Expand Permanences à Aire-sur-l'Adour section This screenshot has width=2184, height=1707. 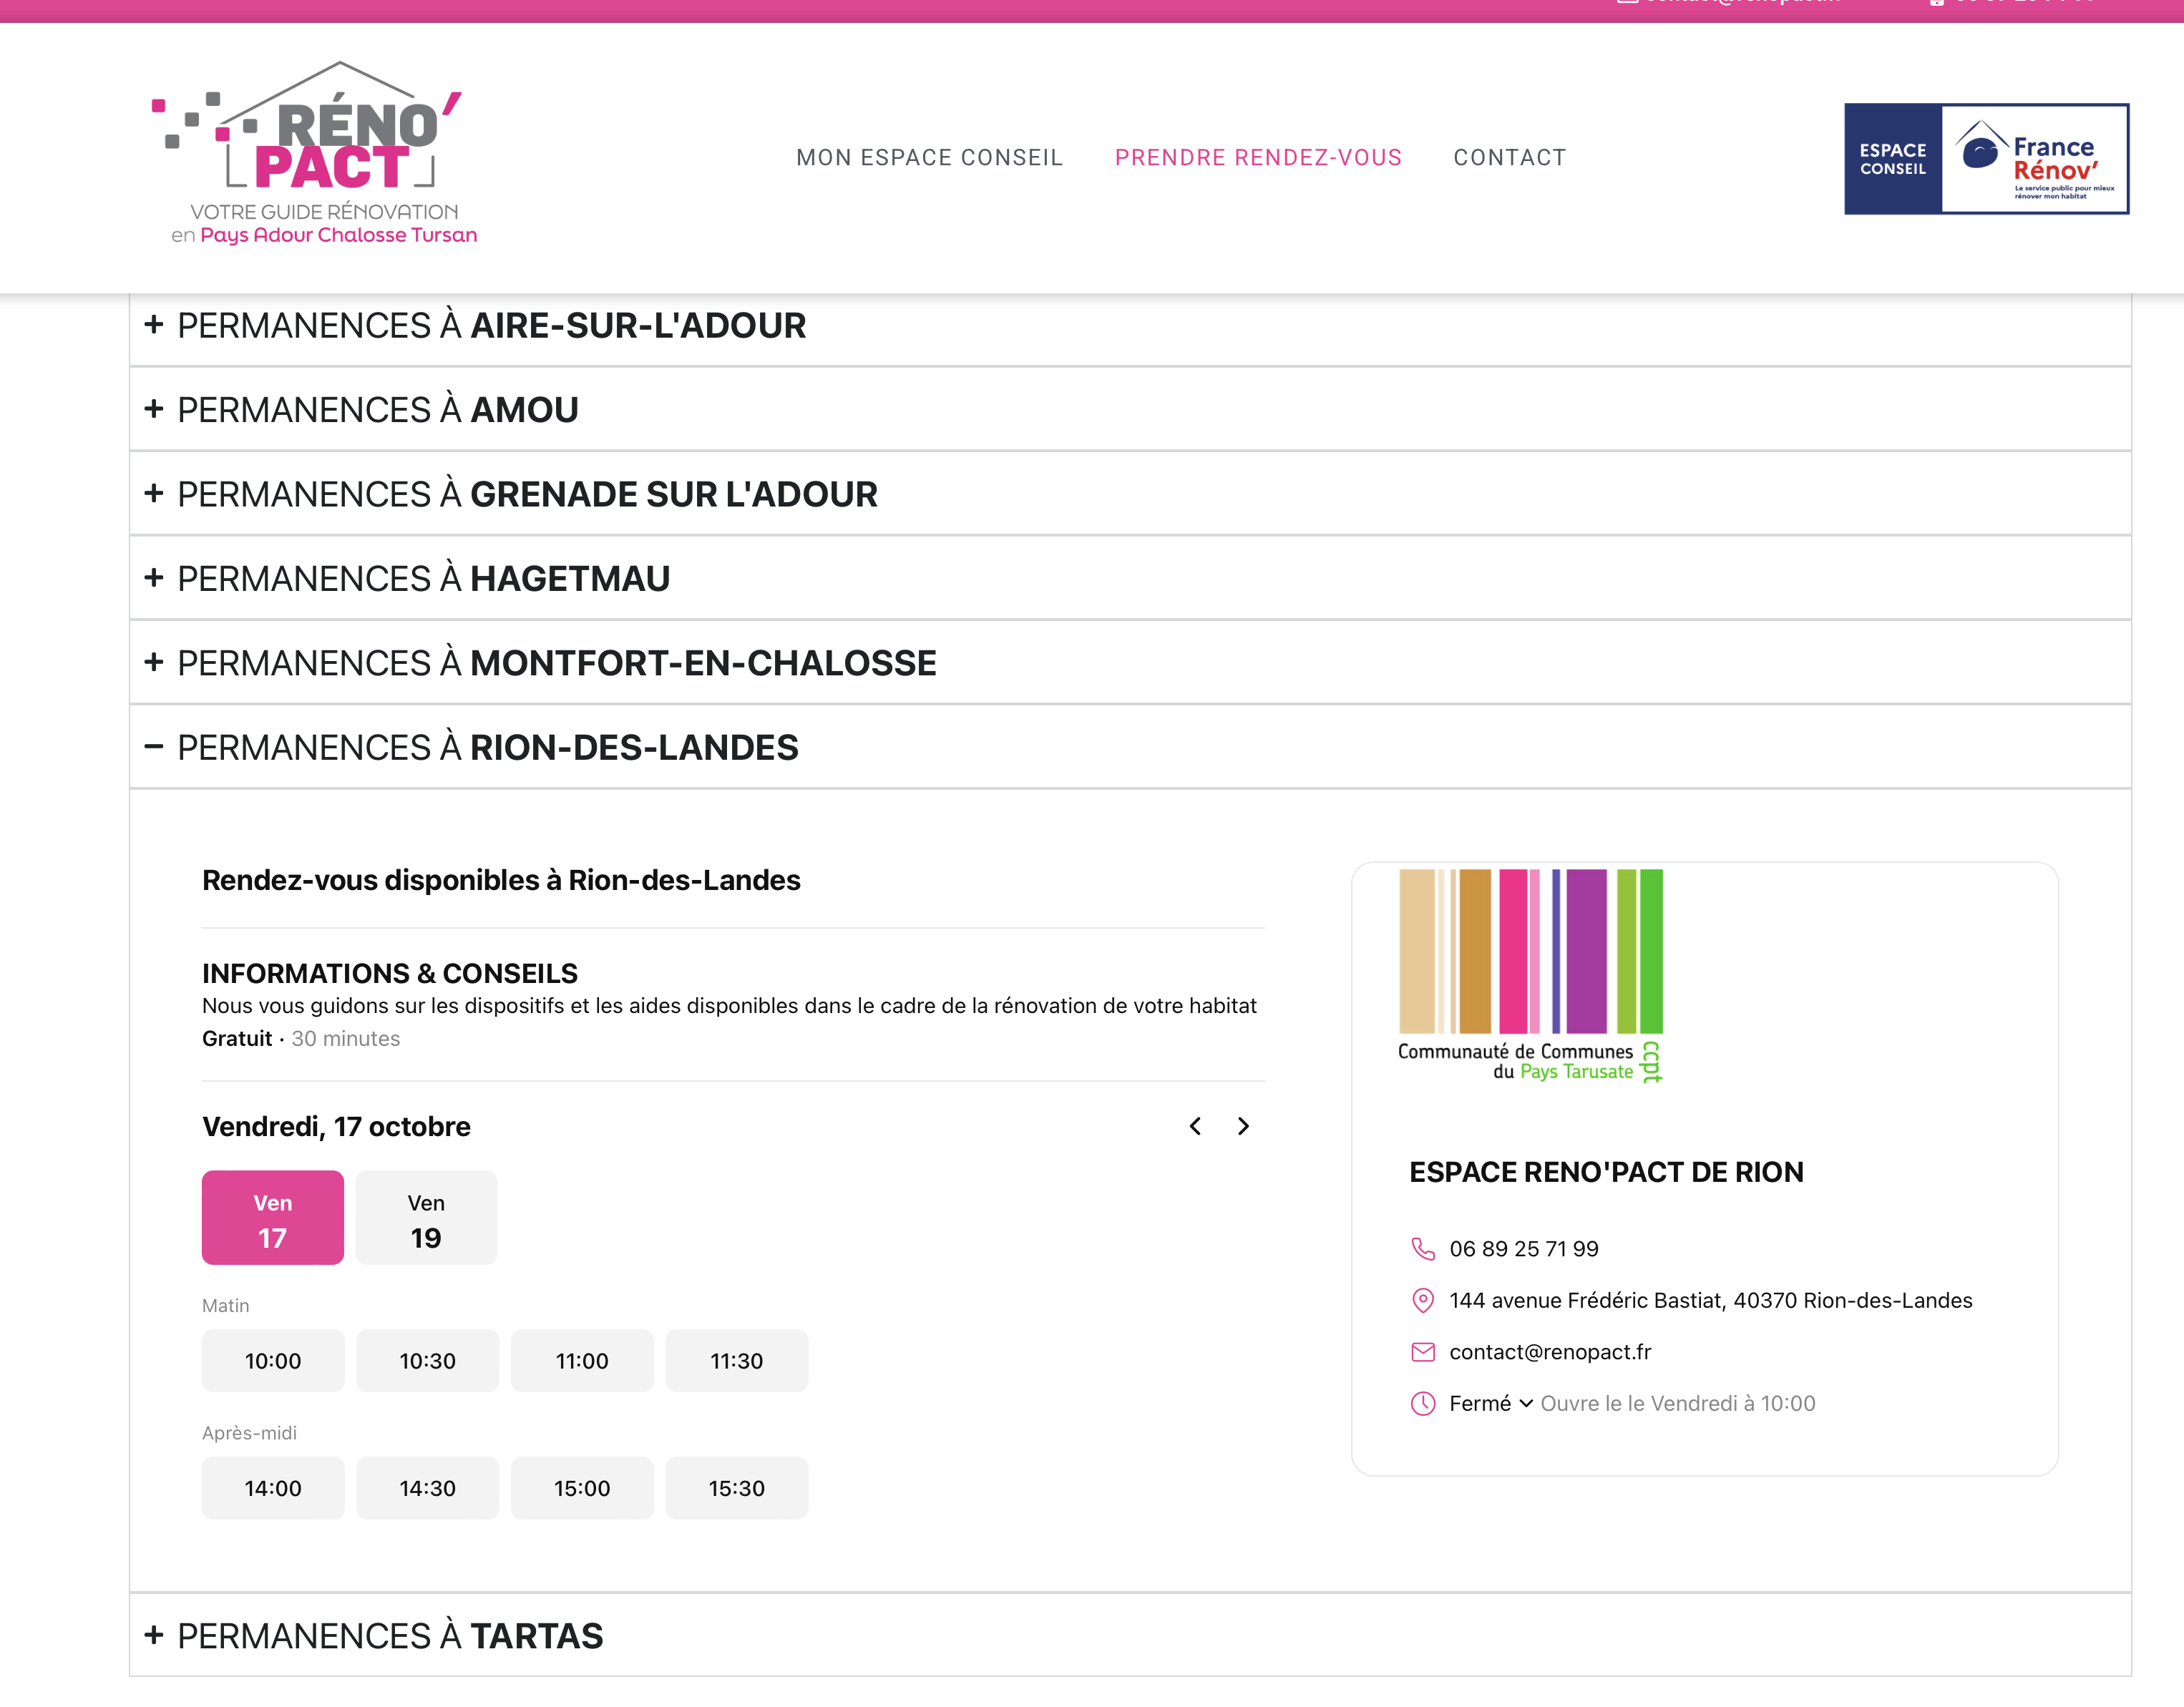490,326
